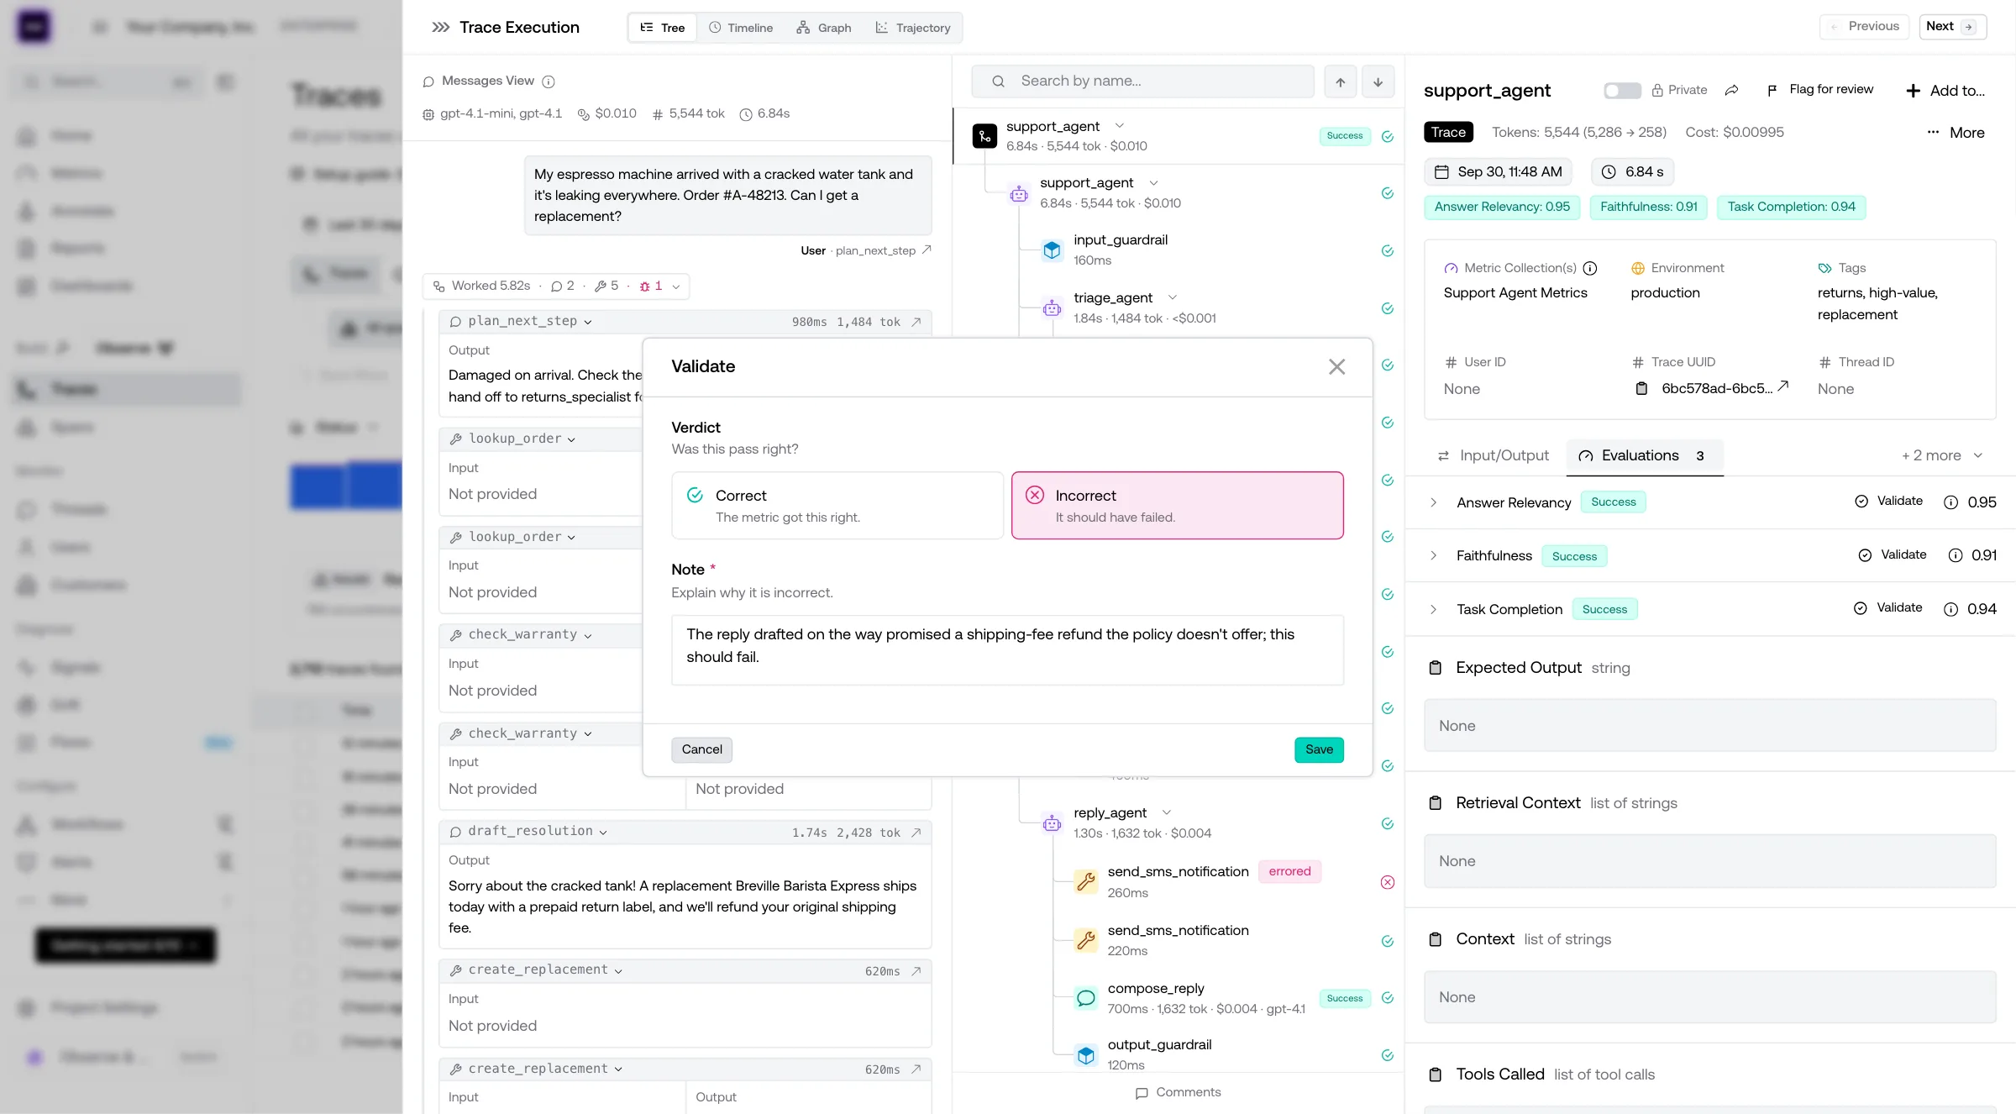Collapse the Trace Execution panel via double-chevron icon
This screenshot has width=2016, height=1114.
(440, 27)
